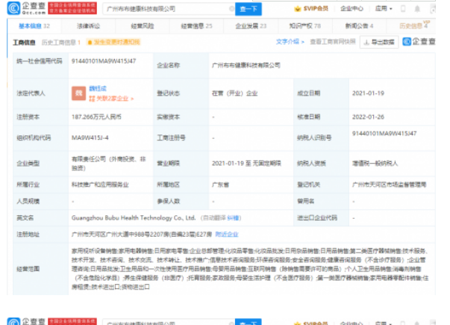Click English name Guangzhou Bubu Health Technology Co., Ltd.
450x325 pixels.
tap(134, 218)
